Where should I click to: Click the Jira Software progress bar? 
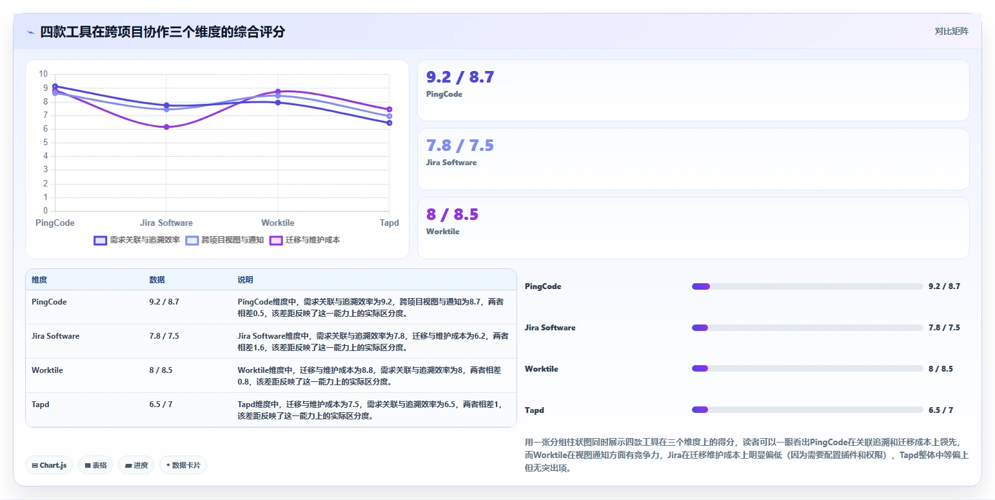coord(807,328)
